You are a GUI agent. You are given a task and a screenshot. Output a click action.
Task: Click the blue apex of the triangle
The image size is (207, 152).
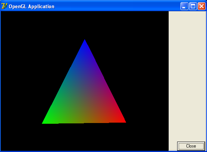point(85,42)
